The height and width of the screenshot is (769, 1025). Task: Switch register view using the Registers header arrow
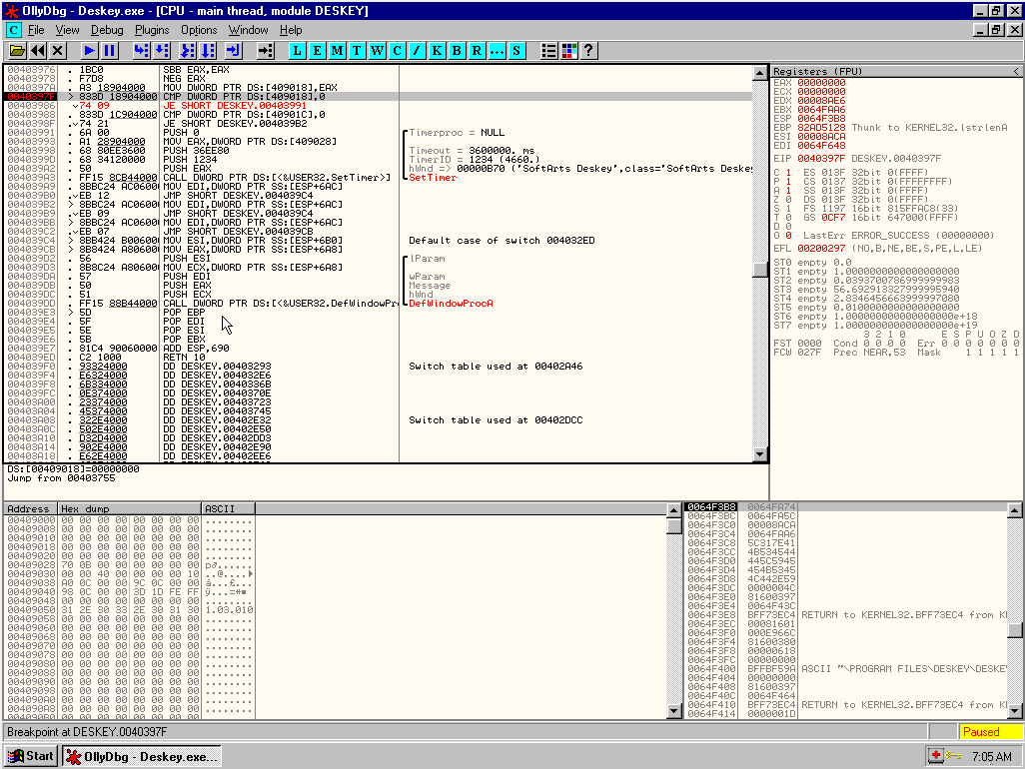click(x=1016, y=72)
